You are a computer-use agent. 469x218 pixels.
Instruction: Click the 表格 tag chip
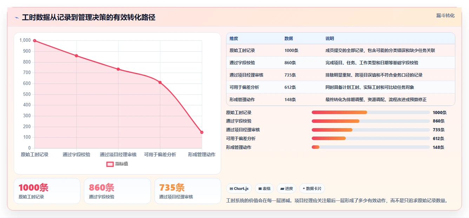(264, 189)
